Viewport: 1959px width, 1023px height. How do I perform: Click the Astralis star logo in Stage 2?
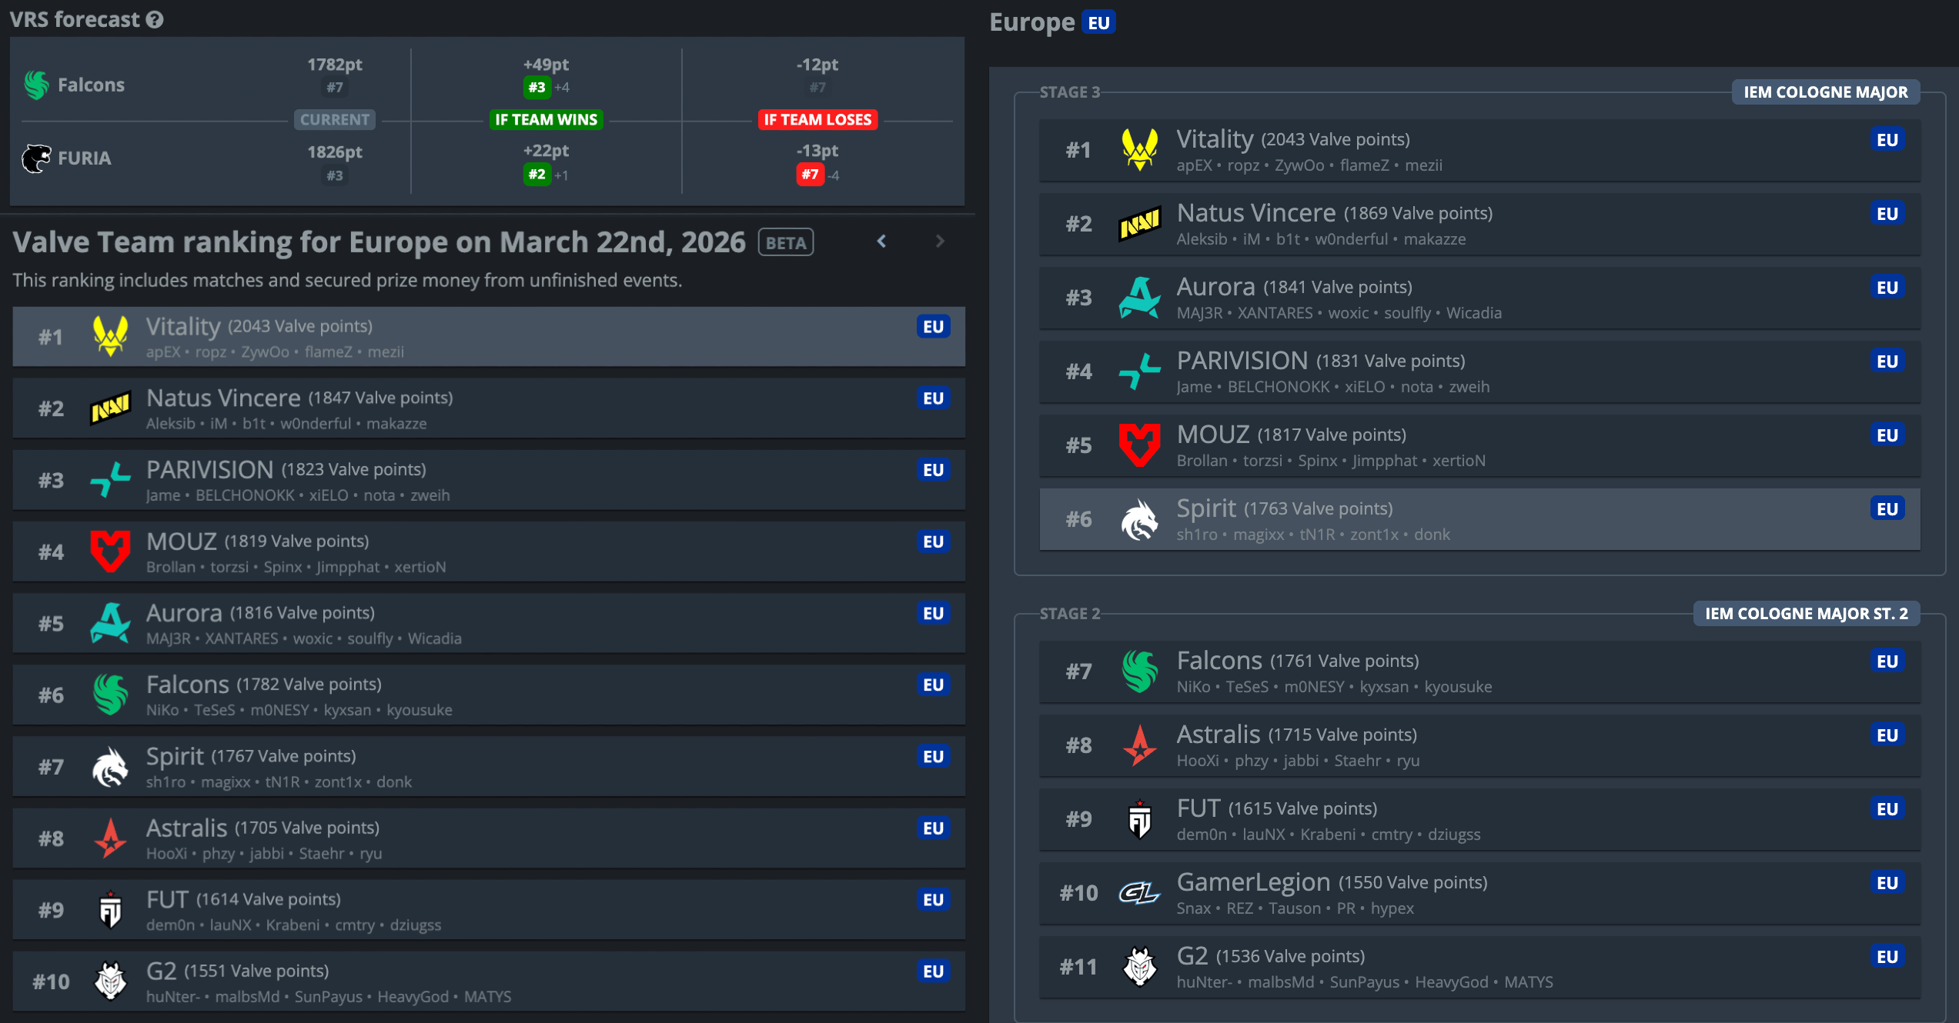(x=1139, y=745)
